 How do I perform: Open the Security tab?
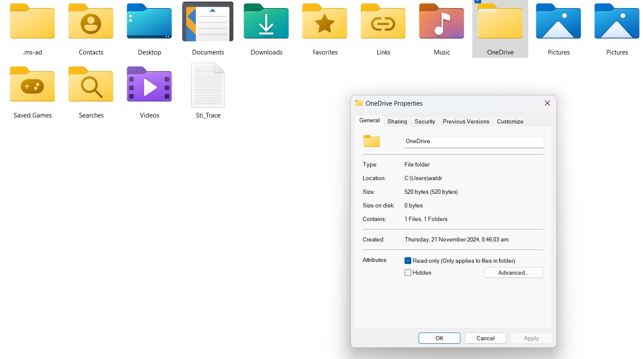tap(425, 121)
